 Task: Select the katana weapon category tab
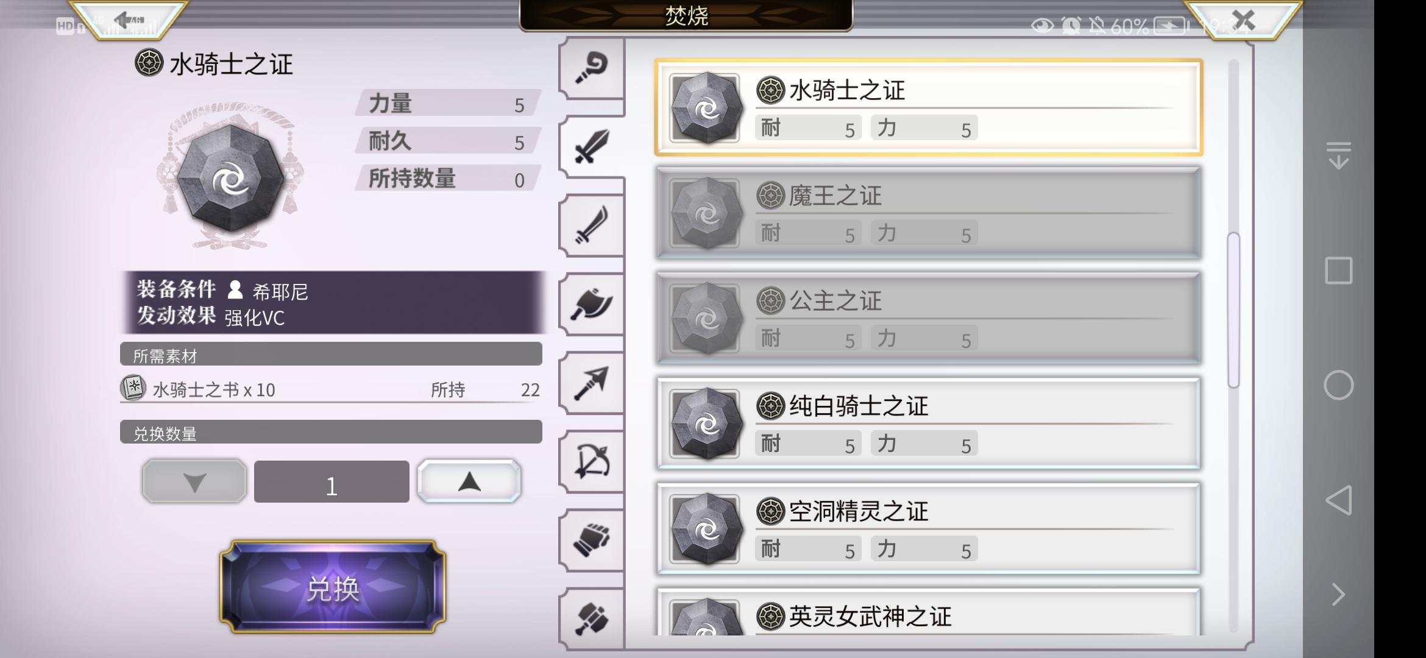click(x=591, y=225)
